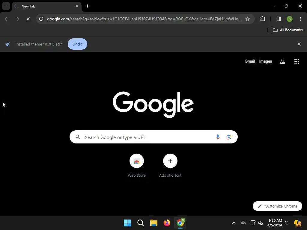Viewport: 307px width, 230px height.
Task: Open the All Bookmarks folder
Action: pos(288,30)
